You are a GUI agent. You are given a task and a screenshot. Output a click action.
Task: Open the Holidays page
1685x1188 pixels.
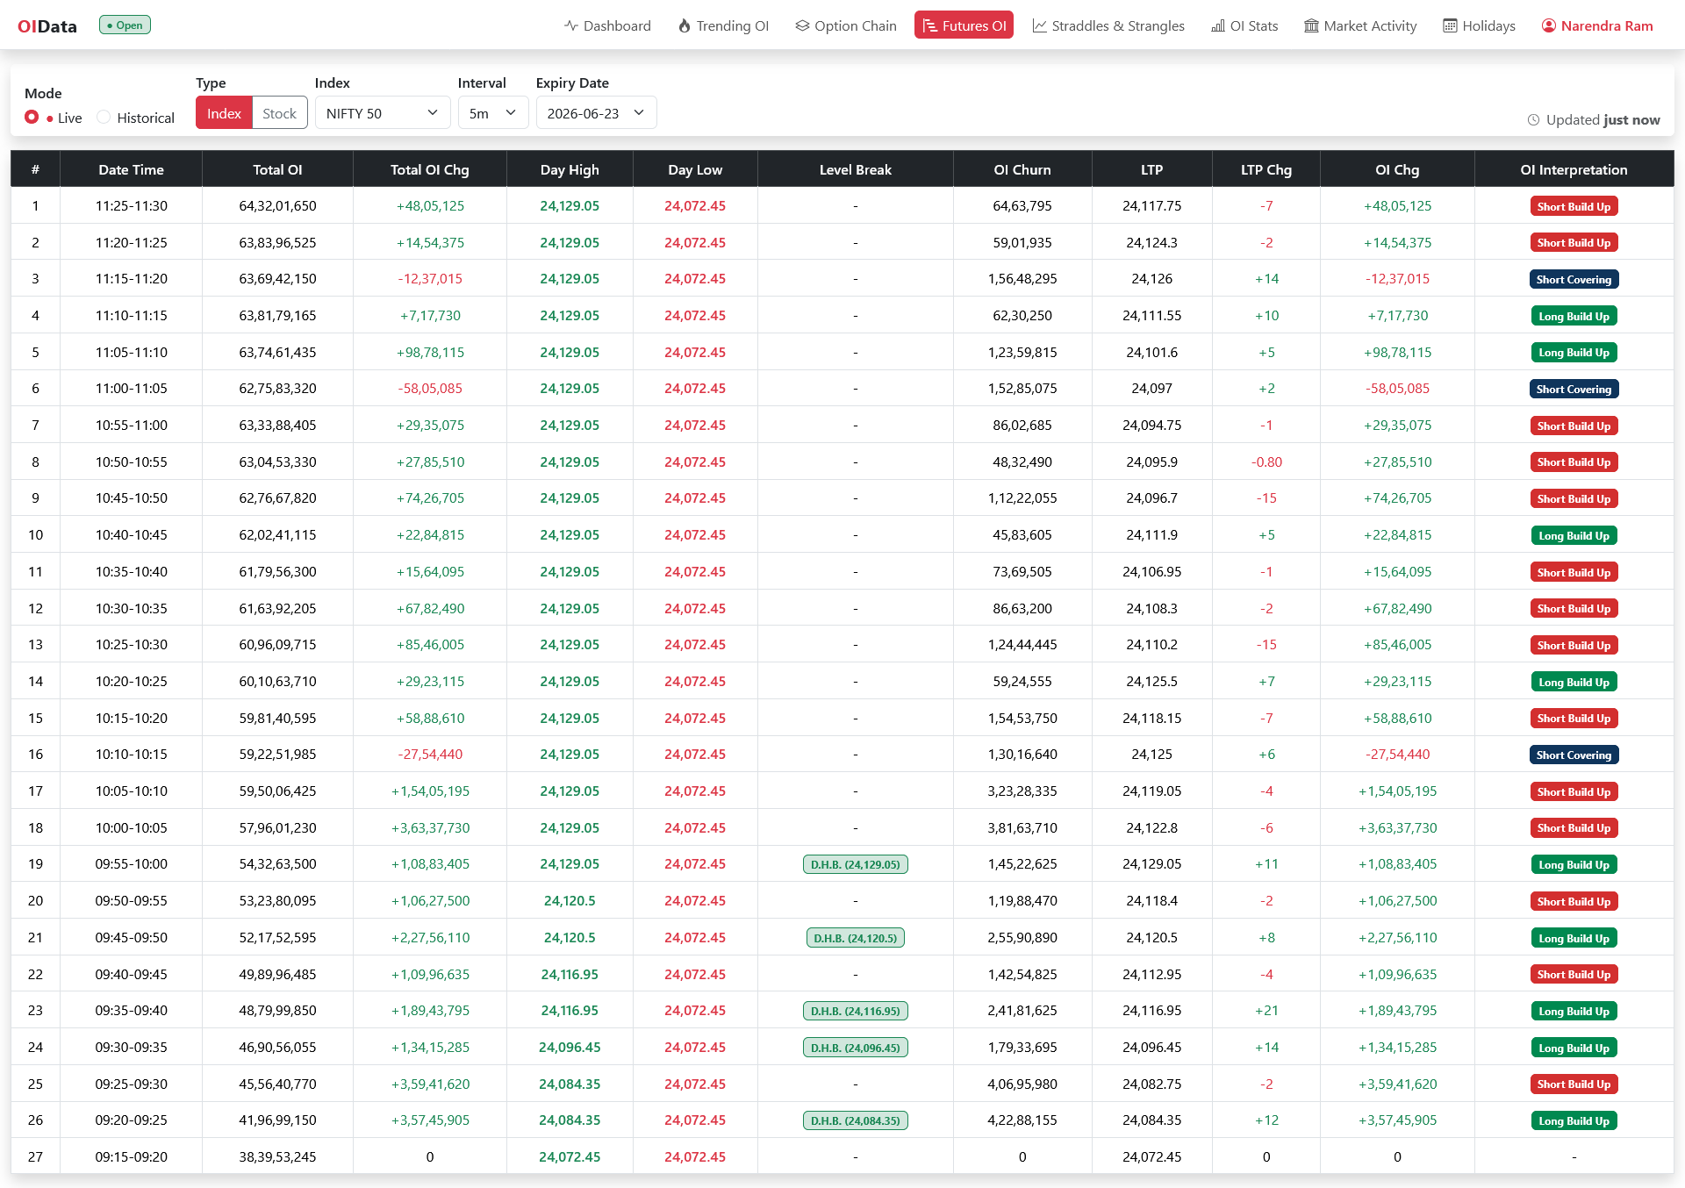click(1480, 25)
